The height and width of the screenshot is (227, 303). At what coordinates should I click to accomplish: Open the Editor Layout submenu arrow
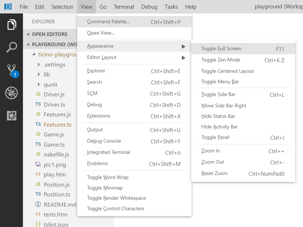[x=184, y=58]
